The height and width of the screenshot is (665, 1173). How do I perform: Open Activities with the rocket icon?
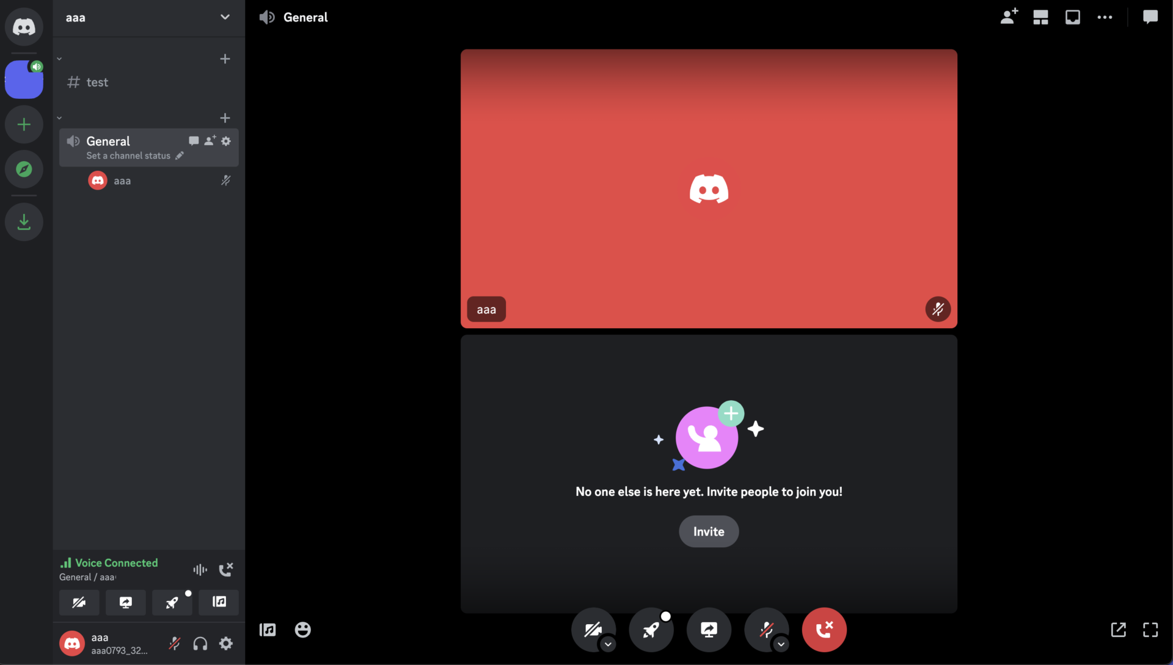(651, 630)
